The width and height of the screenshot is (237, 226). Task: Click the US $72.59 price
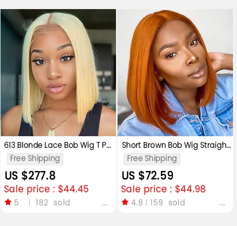click(147, 176)
